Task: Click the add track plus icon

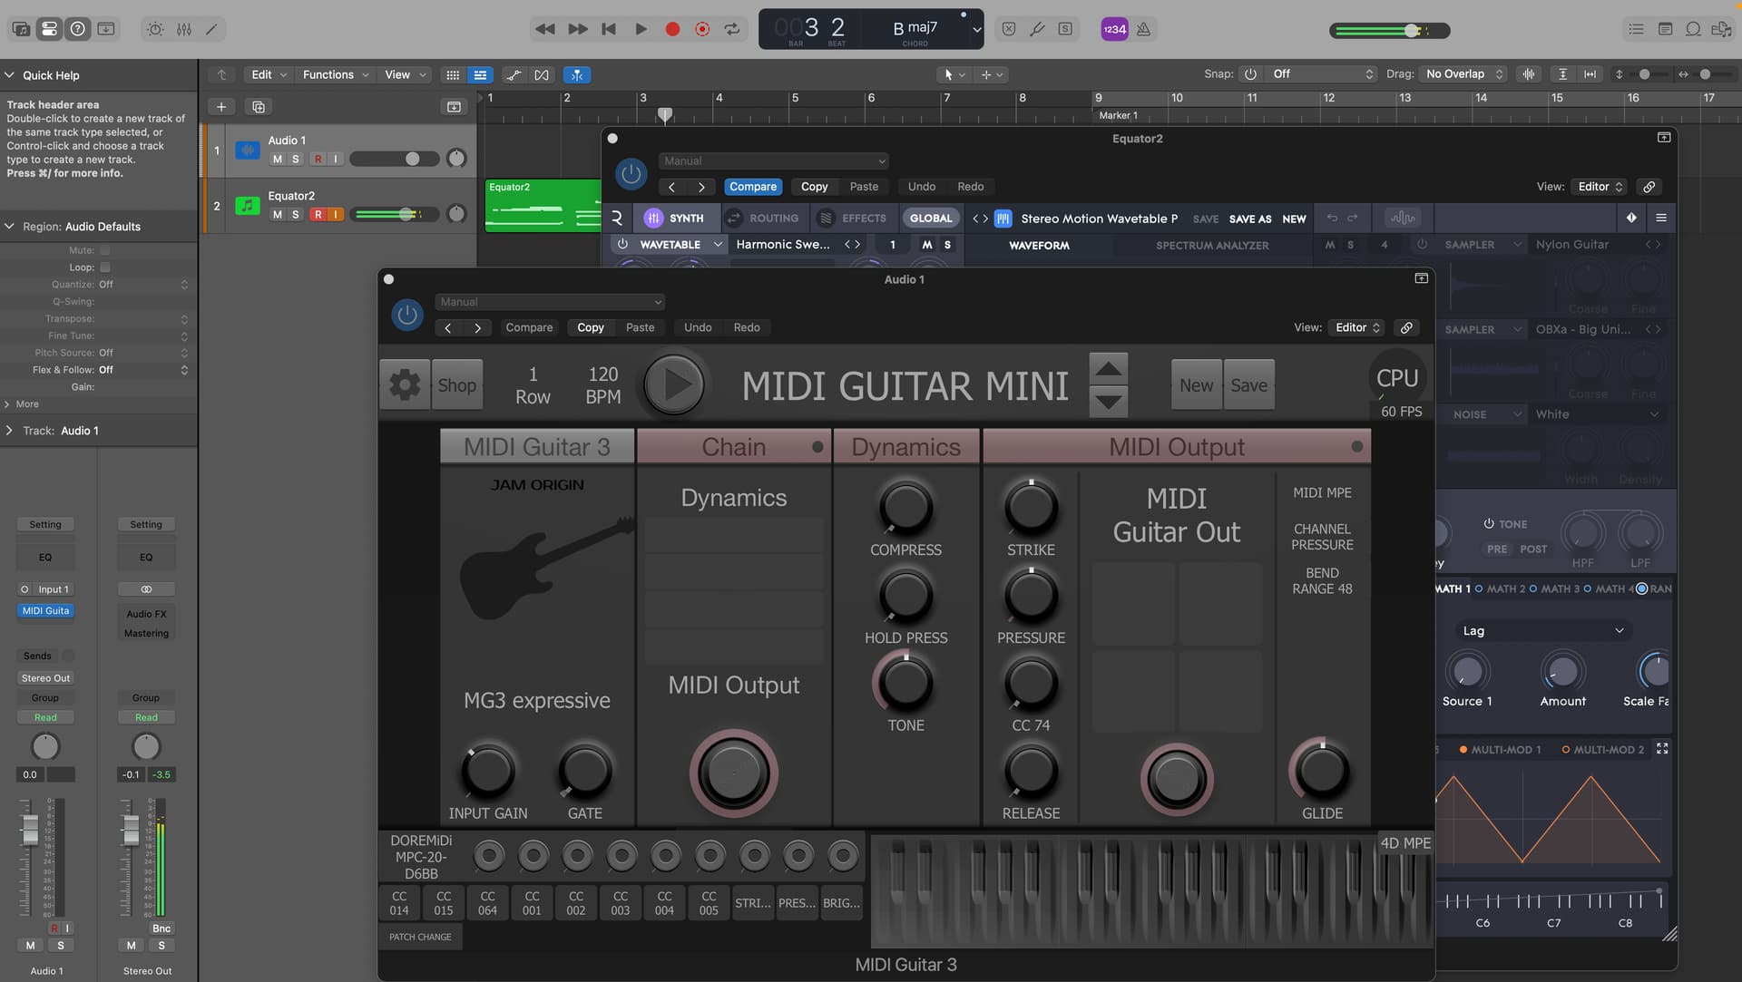Action: pos(221,107)
